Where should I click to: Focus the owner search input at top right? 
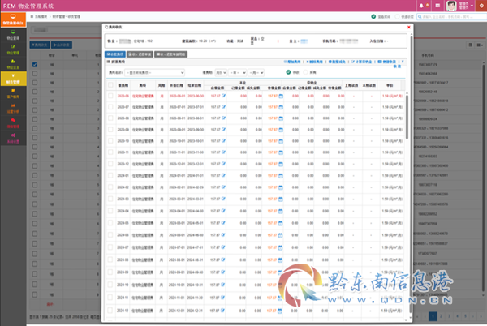(x=454, y=17)
